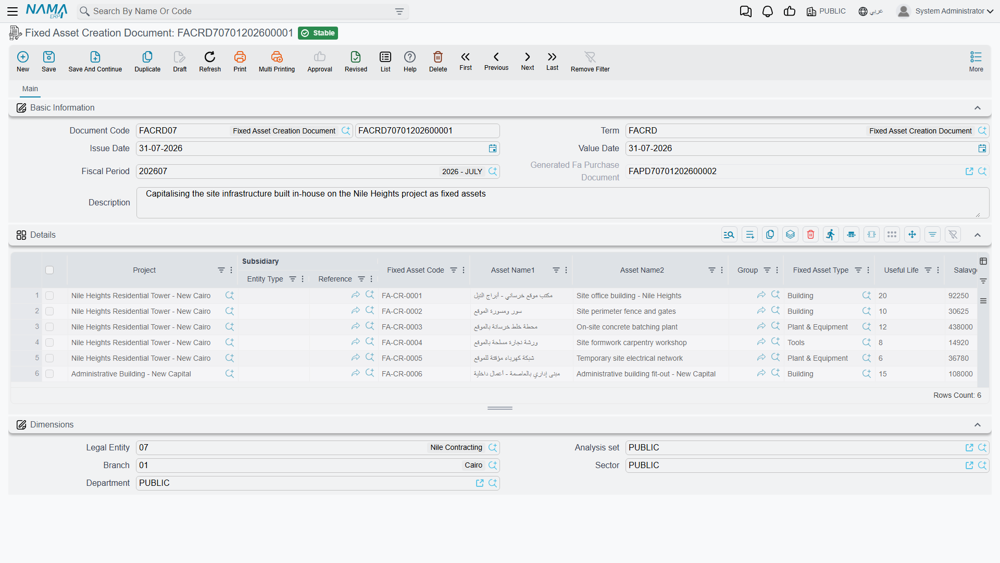The height and width of the screenshot is (563, 1000).
Task: Open generated FA purchase document link icon
Action: pyautogui.click(x=969, y=172)
